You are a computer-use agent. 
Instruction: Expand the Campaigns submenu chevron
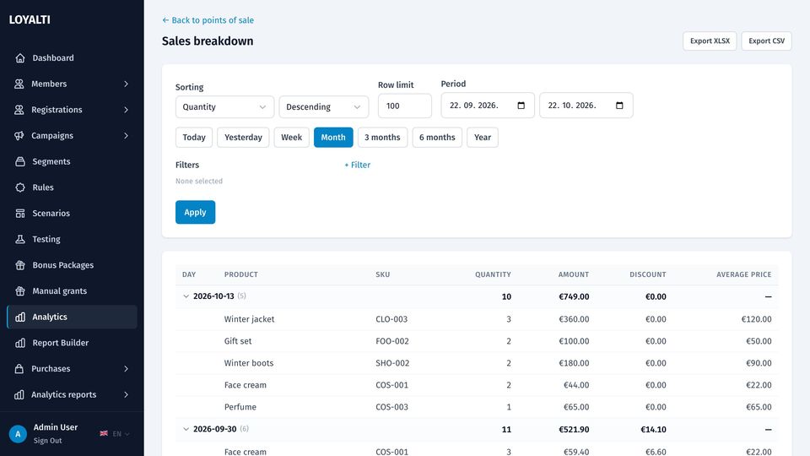pyautogui.click(x=126, y=135)
